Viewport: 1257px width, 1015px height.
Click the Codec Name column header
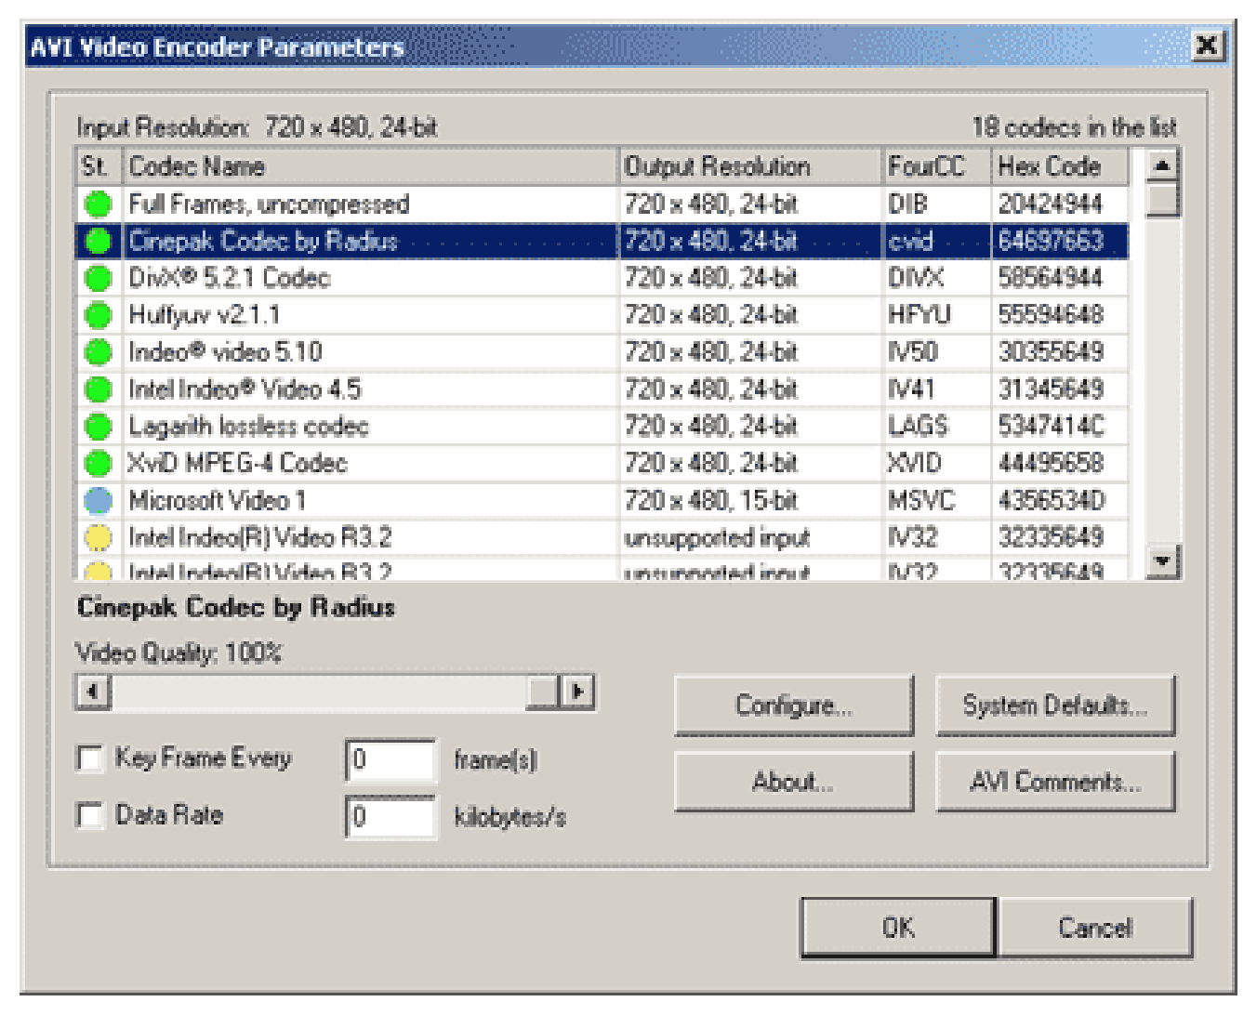tap(370, 166)
